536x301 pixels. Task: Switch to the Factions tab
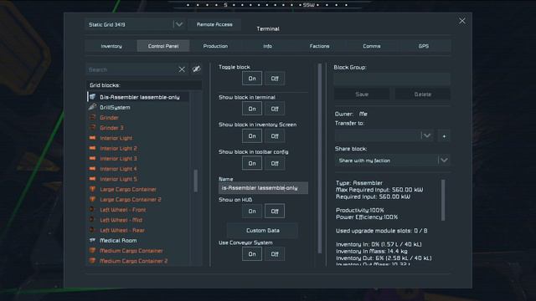(x=320, y=46)
